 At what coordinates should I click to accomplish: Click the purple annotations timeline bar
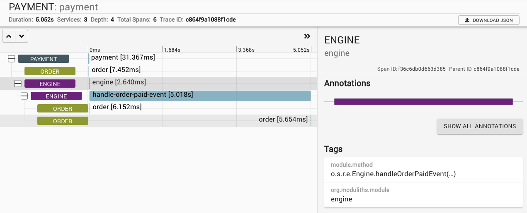click(423, 102)
